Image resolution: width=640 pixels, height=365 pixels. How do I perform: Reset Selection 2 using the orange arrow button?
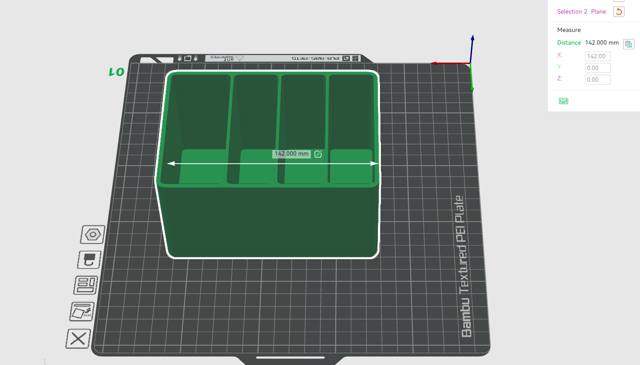pos(618,11)
